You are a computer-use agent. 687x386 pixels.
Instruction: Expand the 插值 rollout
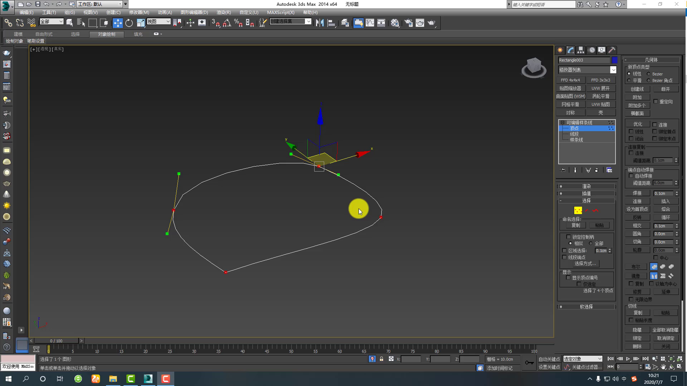586,193
